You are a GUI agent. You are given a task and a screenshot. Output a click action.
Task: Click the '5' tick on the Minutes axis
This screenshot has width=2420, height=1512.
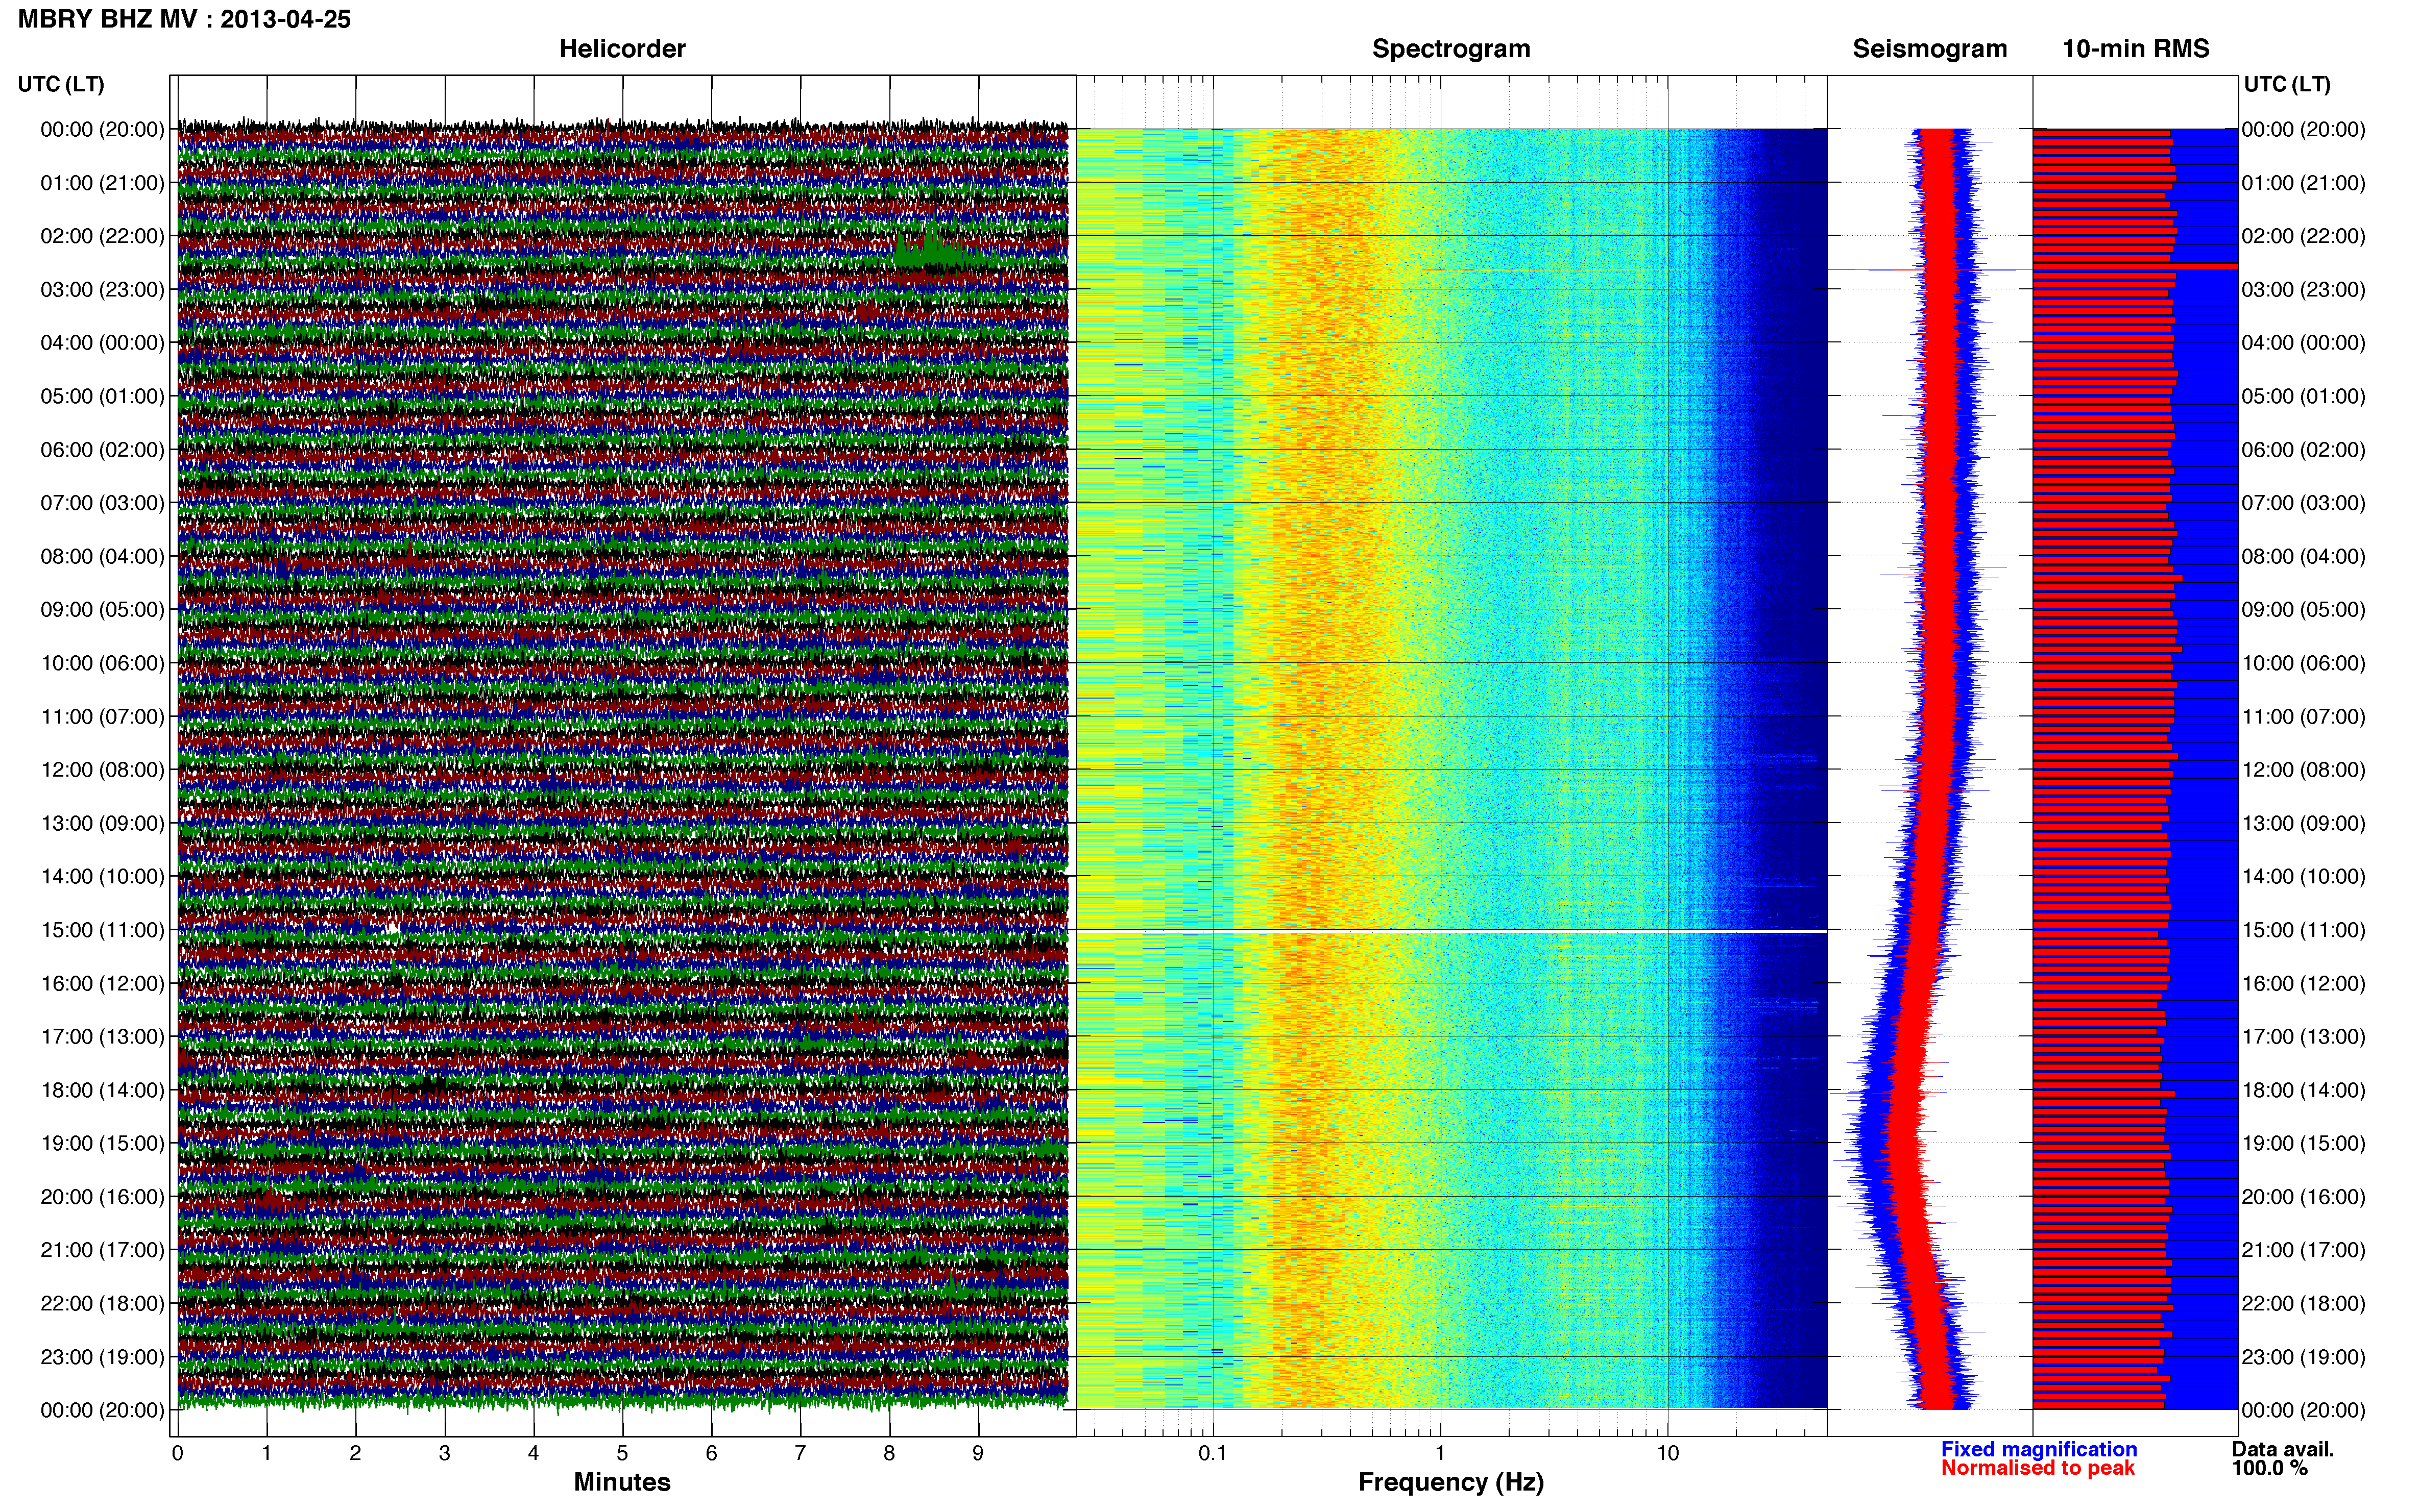(622, 1454)
